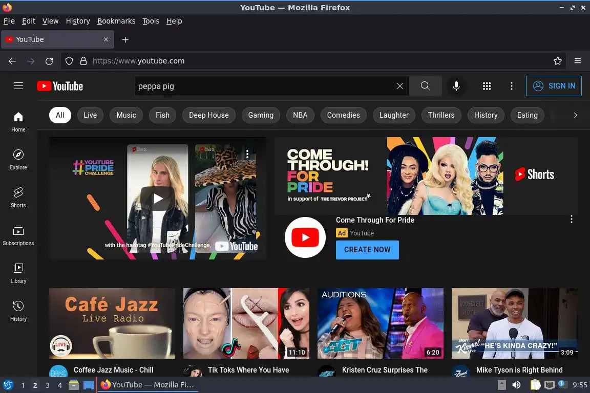Show more filter chips with right arrow
590x393 pixels.
(575, 115)
